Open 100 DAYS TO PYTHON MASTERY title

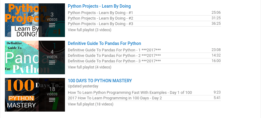tap(100, 81)
